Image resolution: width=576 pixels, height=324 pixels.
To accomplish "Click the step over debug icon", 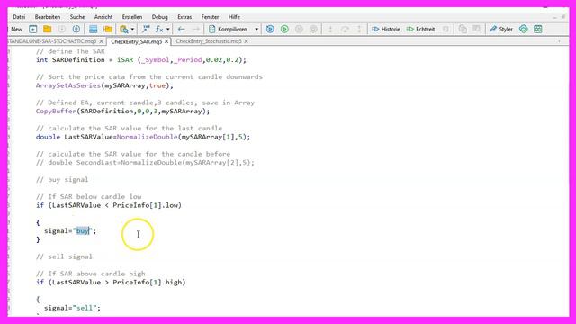I will 345,29.
